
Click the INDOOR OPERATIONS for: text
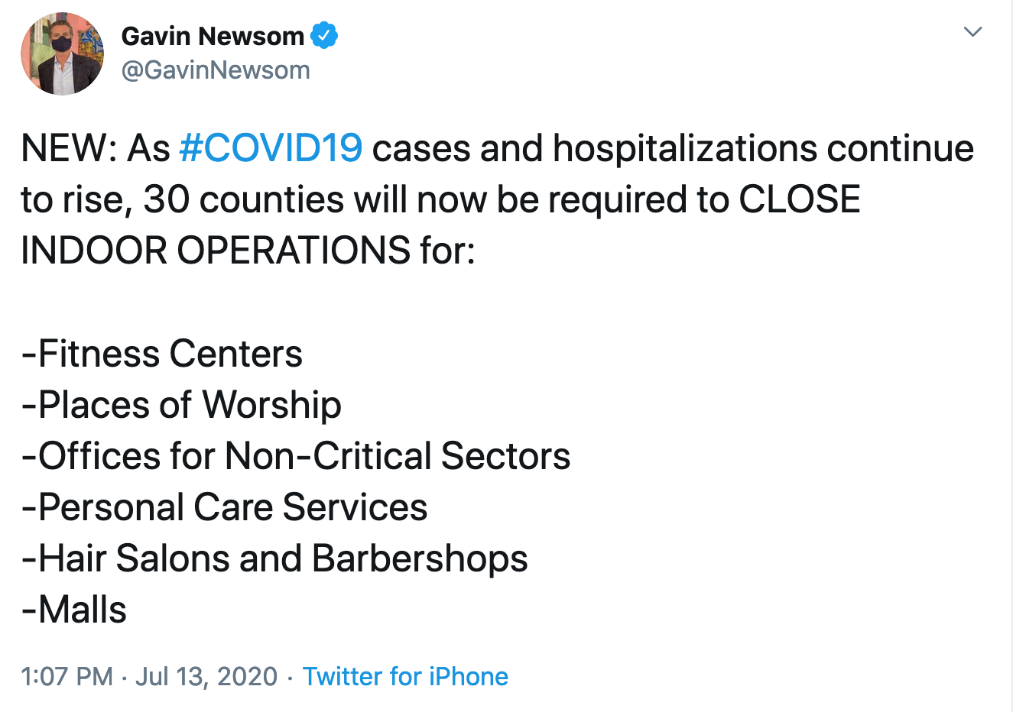(248, 251)
